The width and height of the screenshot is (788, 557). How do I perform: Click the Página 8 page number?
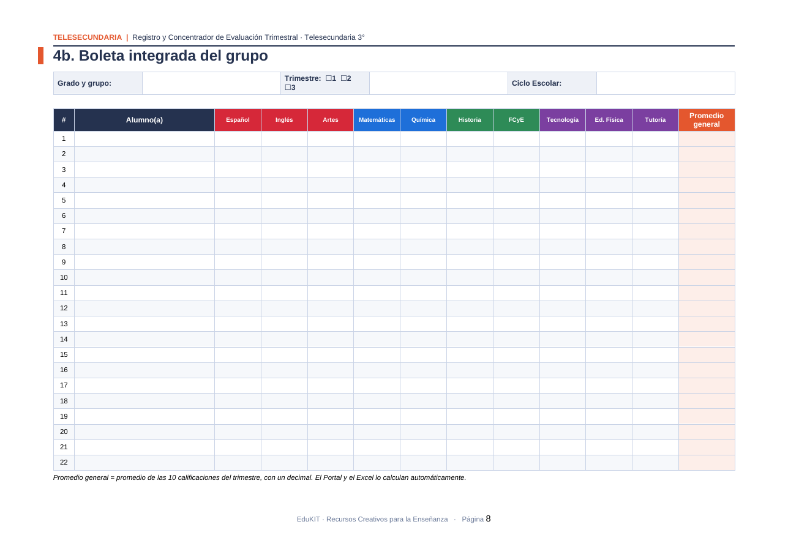click(476, 519)
